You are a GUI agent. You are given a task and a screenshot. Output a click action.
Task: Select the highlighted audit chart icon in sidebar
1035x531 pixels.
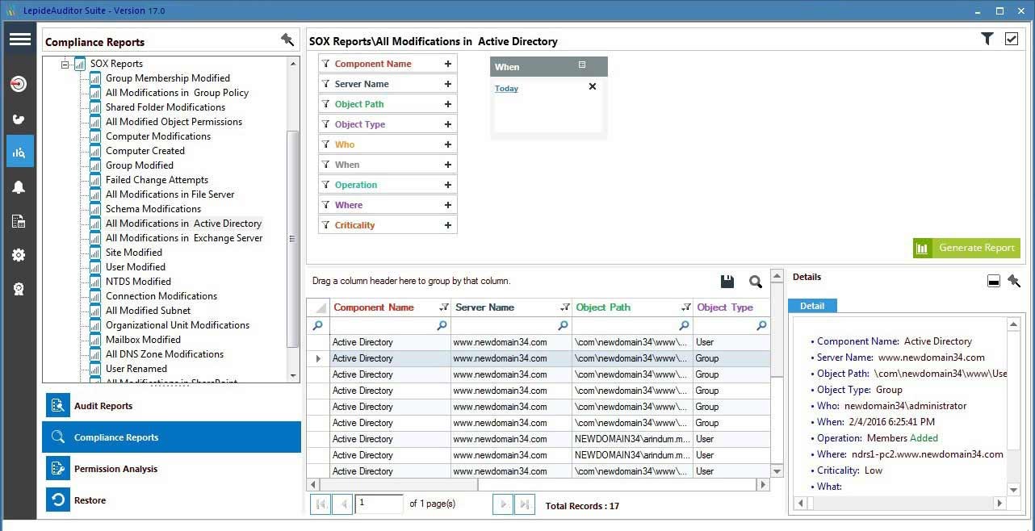[19, 151]
